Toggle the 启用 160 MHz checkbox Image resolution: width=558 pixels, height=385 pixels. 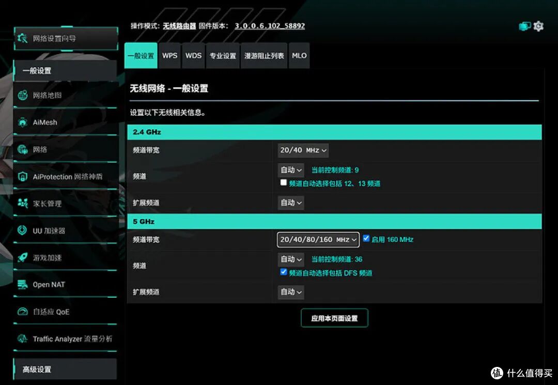pyautogui.click(x=366, y=238)
